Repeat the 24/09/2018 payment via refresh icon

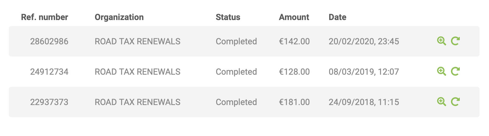455,102
